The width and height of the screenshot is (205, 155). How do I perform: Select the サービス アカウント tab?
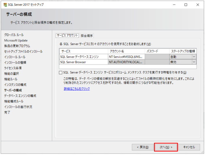point(67,35)
